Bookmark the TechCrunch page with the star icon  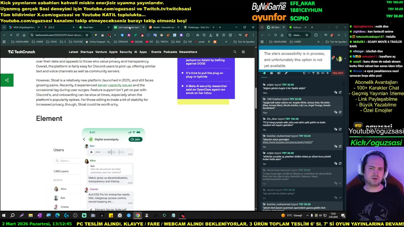(x=87, y=35)
